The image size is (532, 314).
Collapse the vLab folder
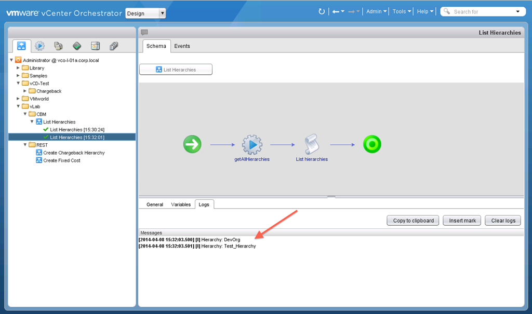click(x=18, y=106)
